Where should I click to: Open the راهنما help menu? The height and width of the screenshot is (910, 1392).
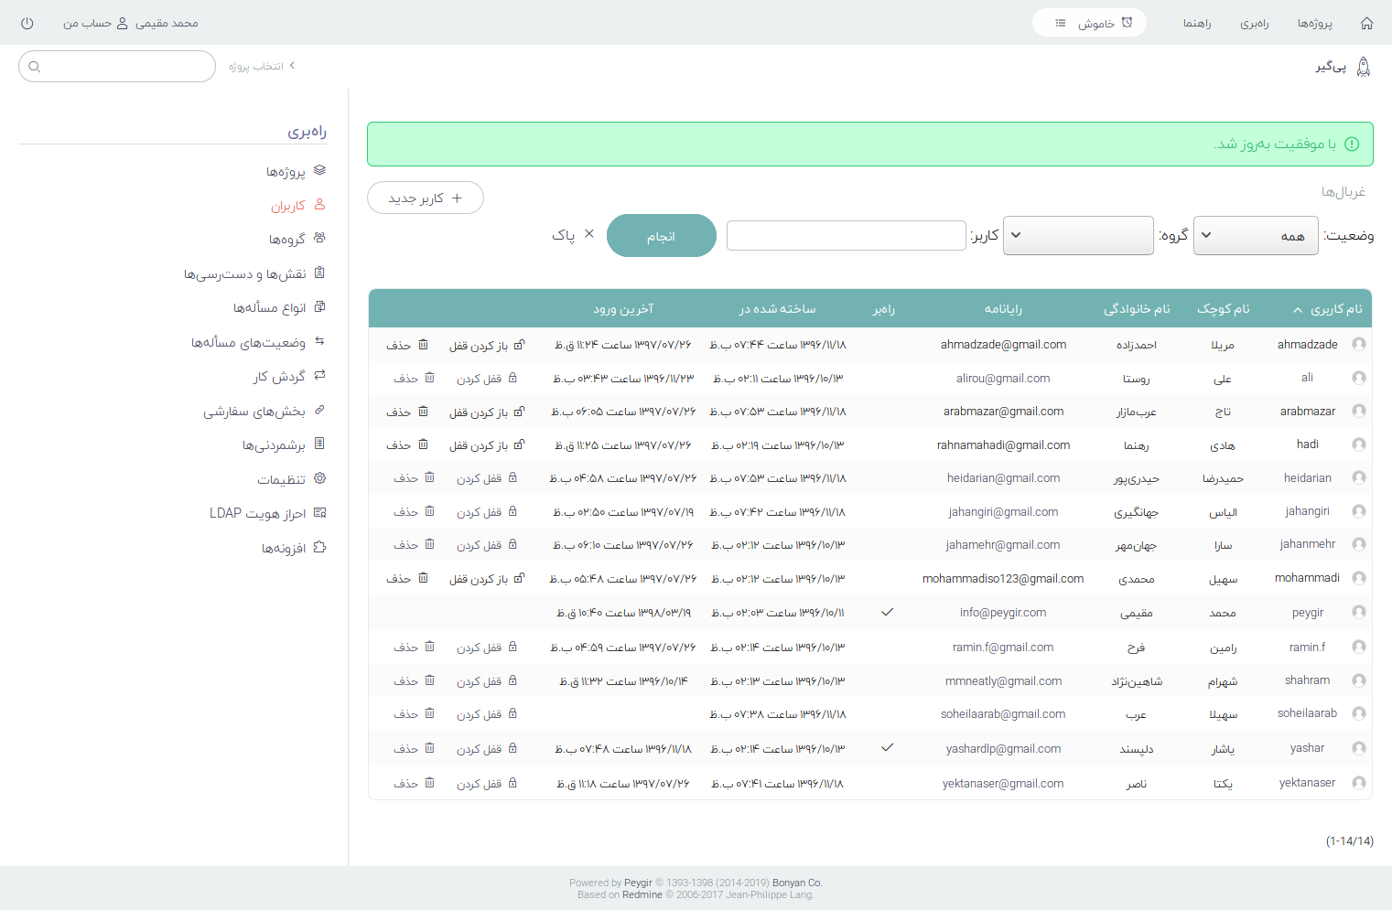[1197, 23]
